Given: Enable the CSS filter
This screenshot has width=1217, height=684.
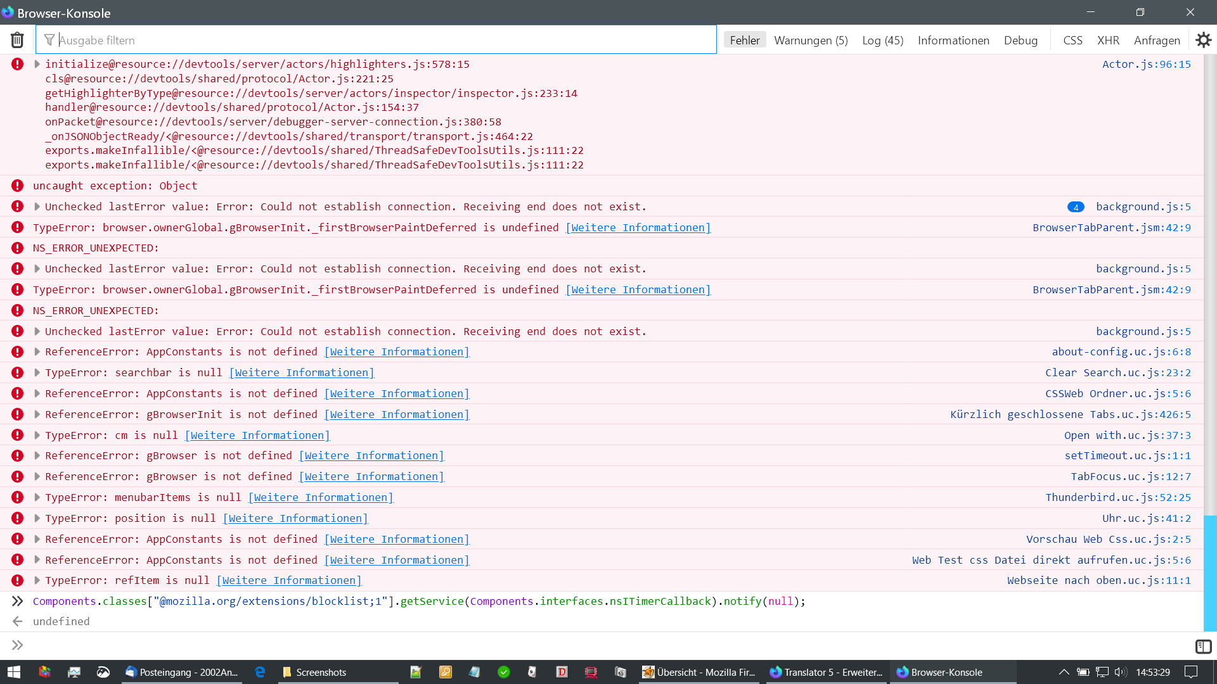Looking at the screenshot, I should coord(1072,40).
